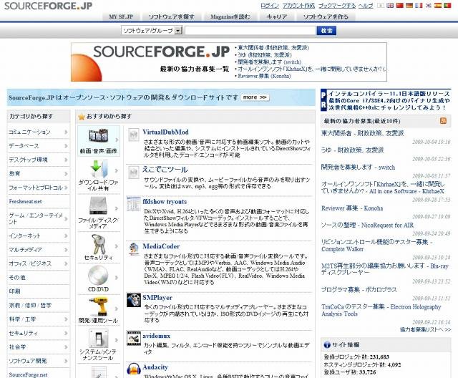Click the RSS feed icon for recent recruitments
The width and height of the screenshot is (458, 378).
(444, 121)
